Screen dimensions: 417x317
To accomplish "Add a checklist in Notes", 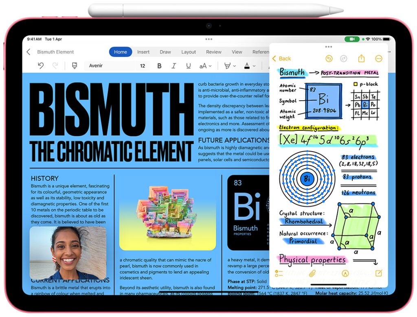I will tap(279, 273).
